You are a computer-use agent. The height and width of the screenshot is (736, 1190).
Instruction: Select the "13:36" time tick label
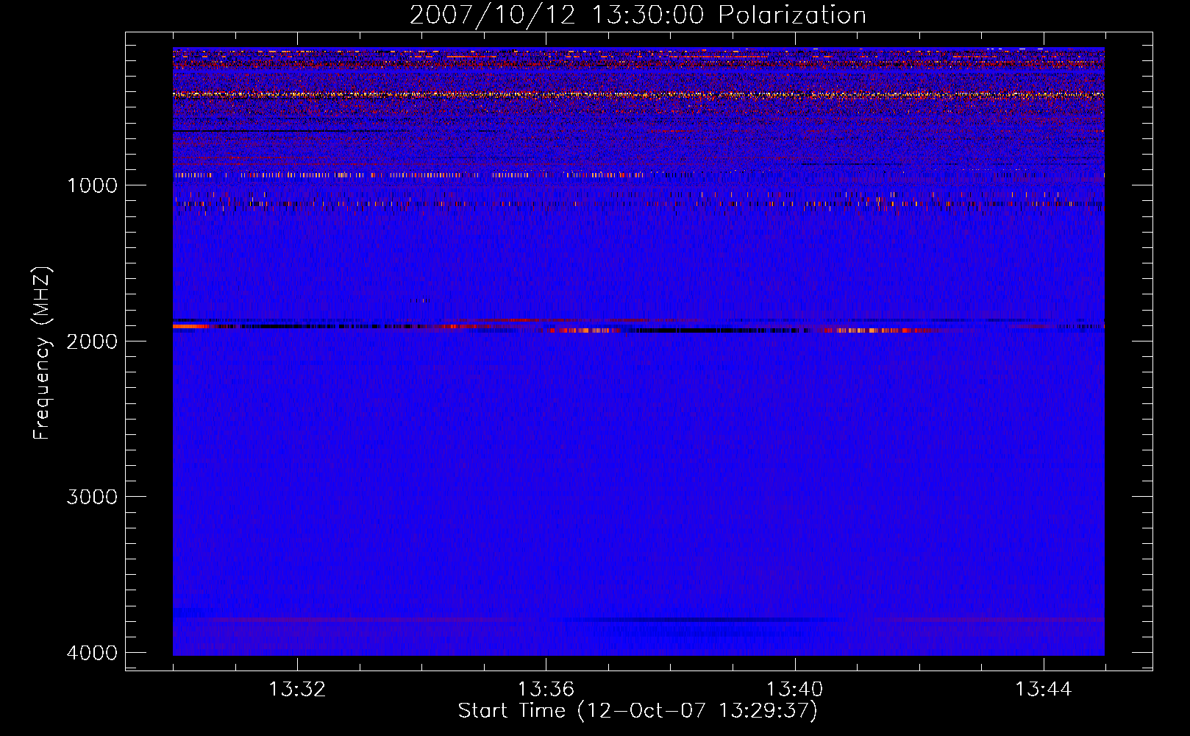coord(546,689)
